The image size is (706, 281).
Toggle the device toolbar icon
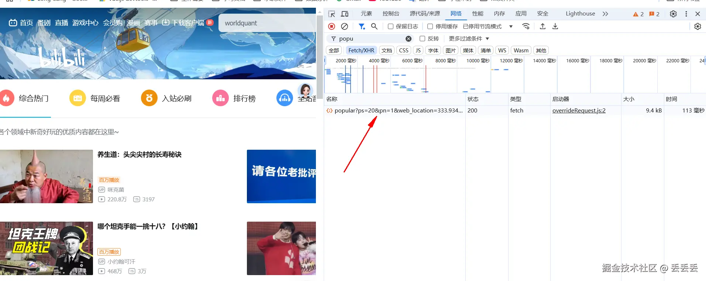345,14
